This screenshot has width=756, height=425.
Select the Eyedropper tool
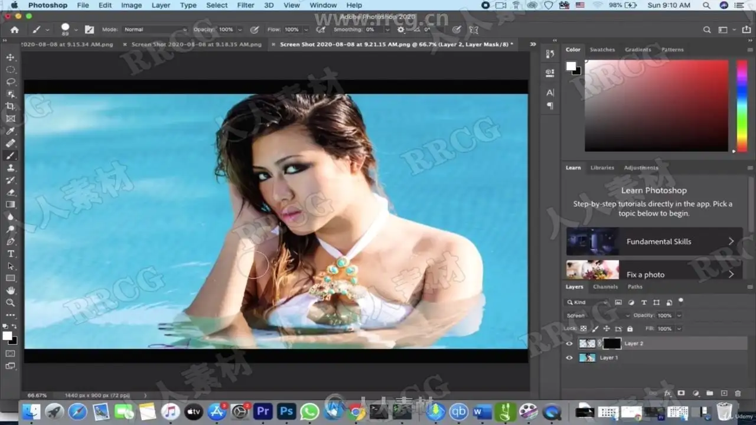(11, 131)
